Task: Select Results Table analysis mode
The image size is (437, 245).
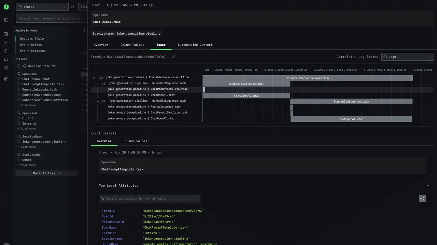Action: (x=32, y=38)
